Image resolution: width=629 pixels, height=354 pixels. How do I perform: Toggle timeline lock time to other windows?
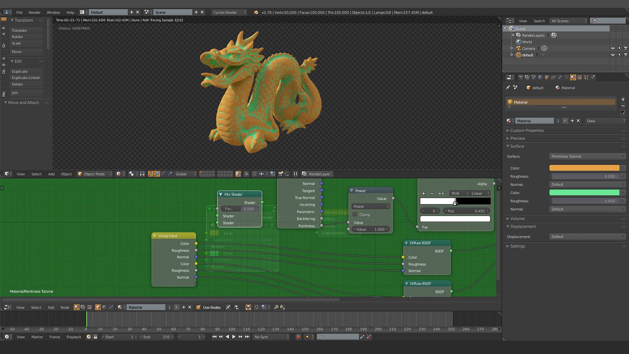(95, 337)
